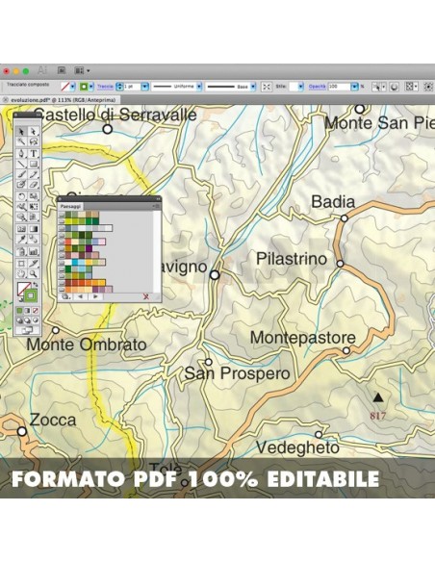Open the green stroke color dropdown
Screen dimensions: 435x562
91,87
